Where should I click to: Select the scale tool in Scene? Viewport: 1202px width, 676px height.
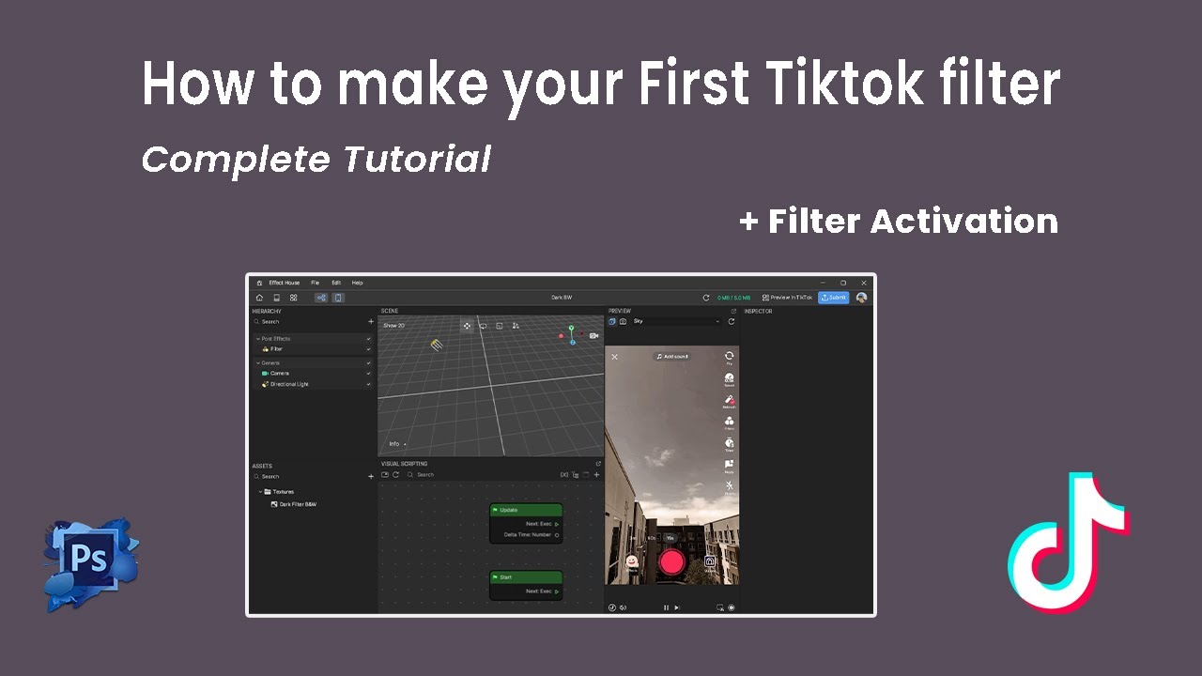pos(500,326)
